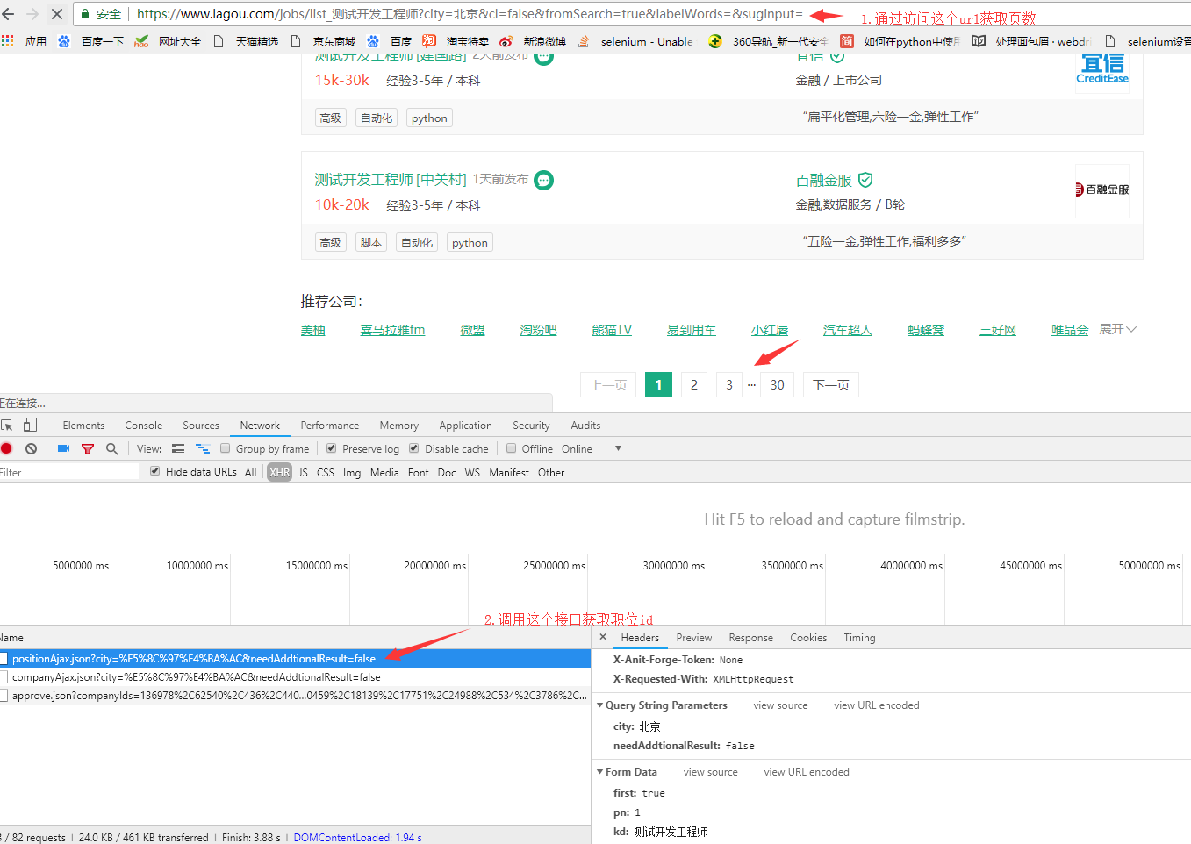Open the Application tab
Screen dimensions: 1191x844
465,426
